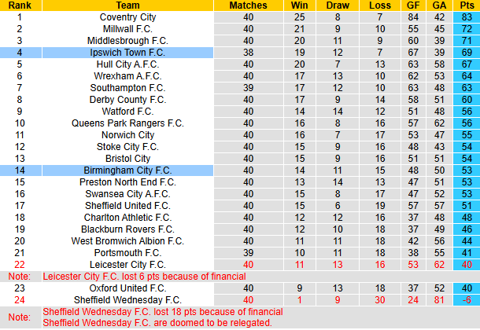Select Leicester City F.C. in the table

click(127, 265)
